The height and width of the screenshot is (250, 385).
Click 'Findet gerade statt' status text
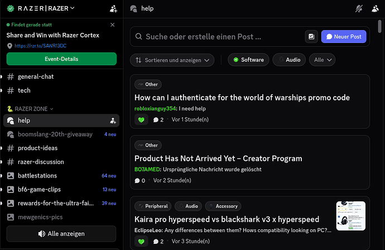tap(31, 25)
